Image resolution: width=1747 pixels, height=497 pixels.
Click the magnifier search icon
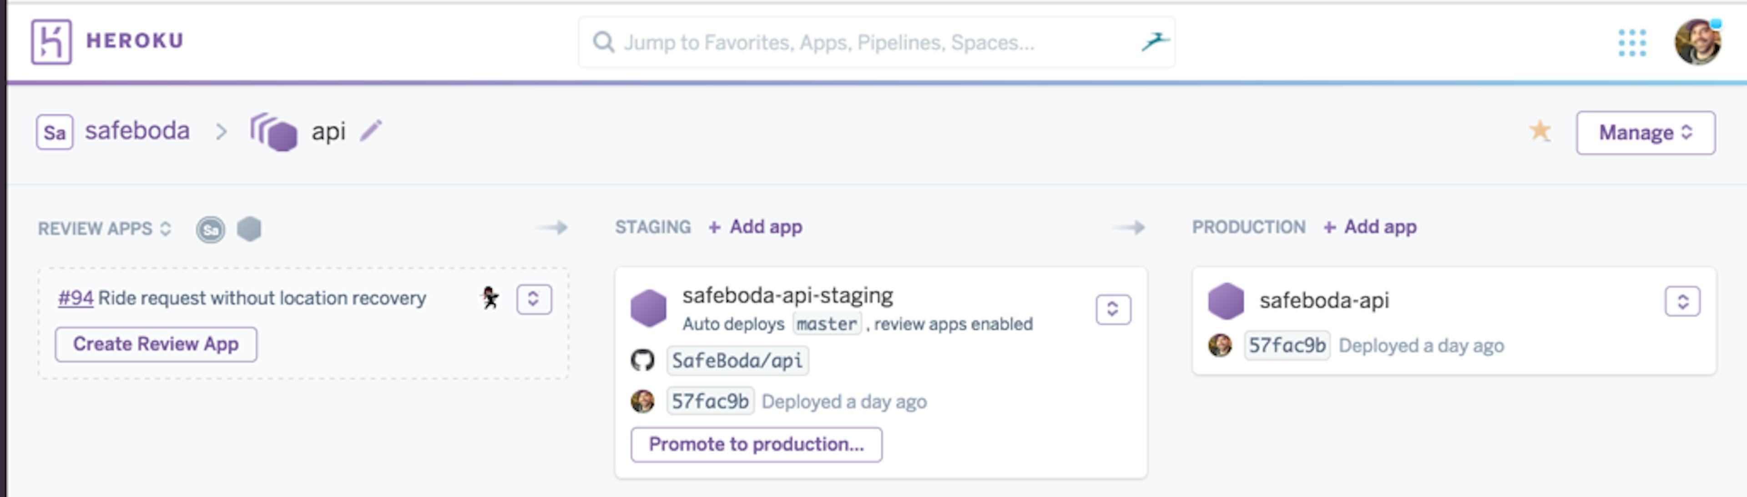pos(603,42)
